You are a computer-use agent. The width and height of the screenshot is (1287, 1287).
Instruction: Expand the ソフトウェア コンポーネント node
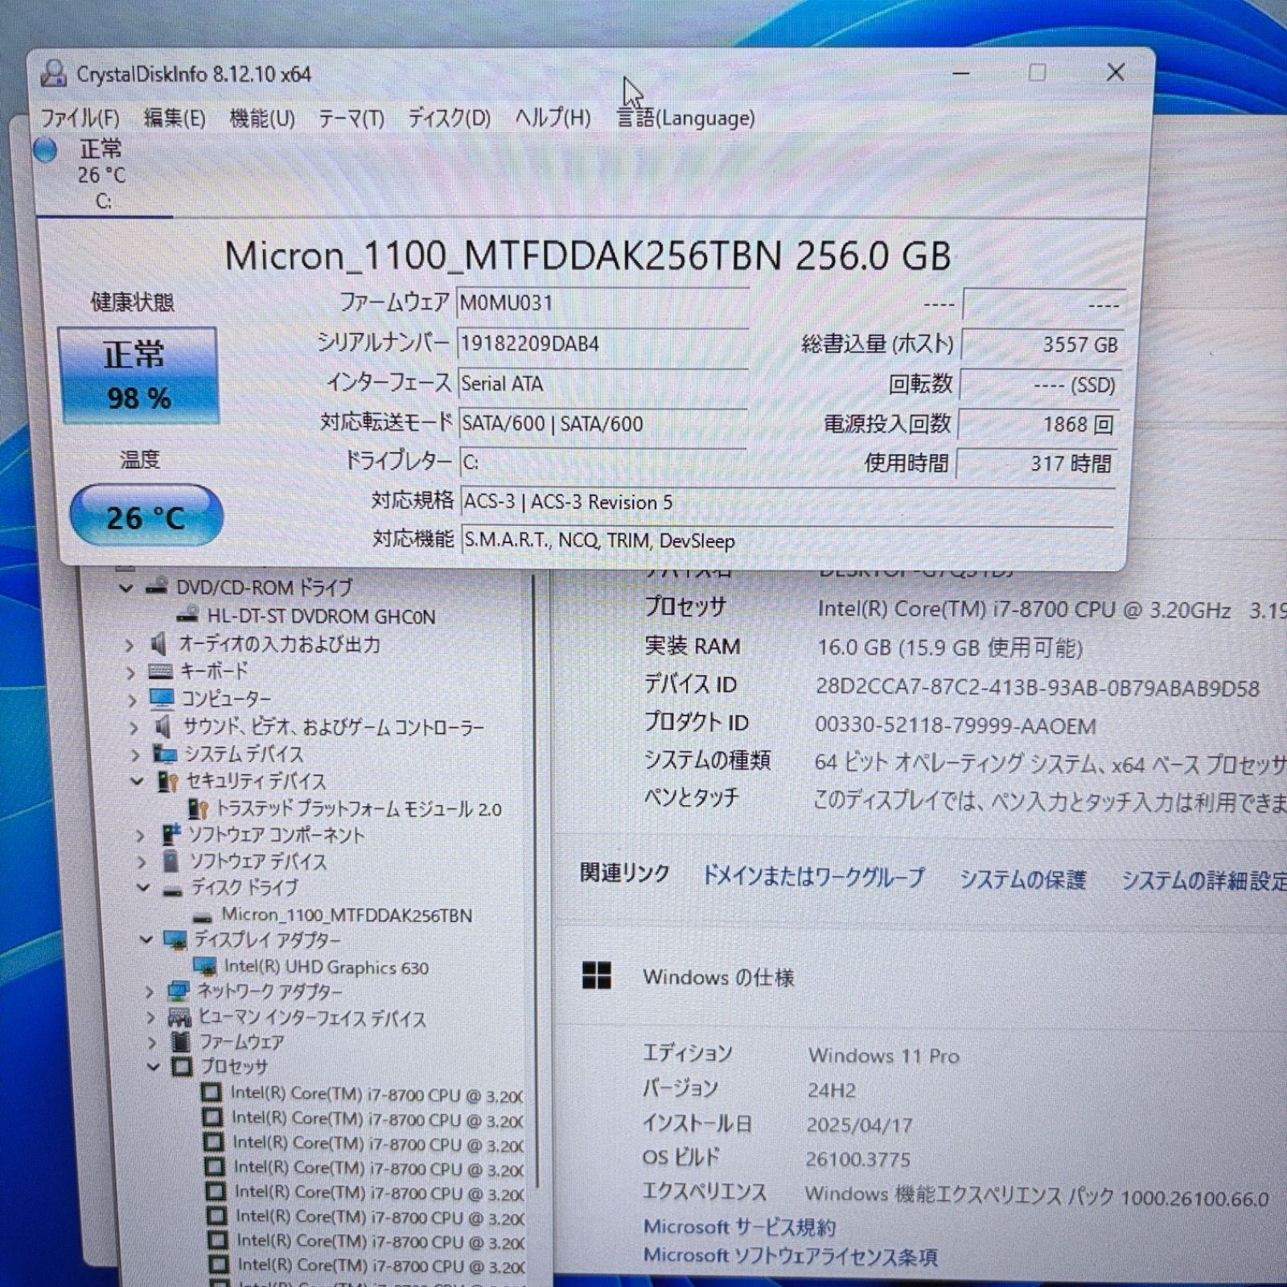tap(140, 837)
